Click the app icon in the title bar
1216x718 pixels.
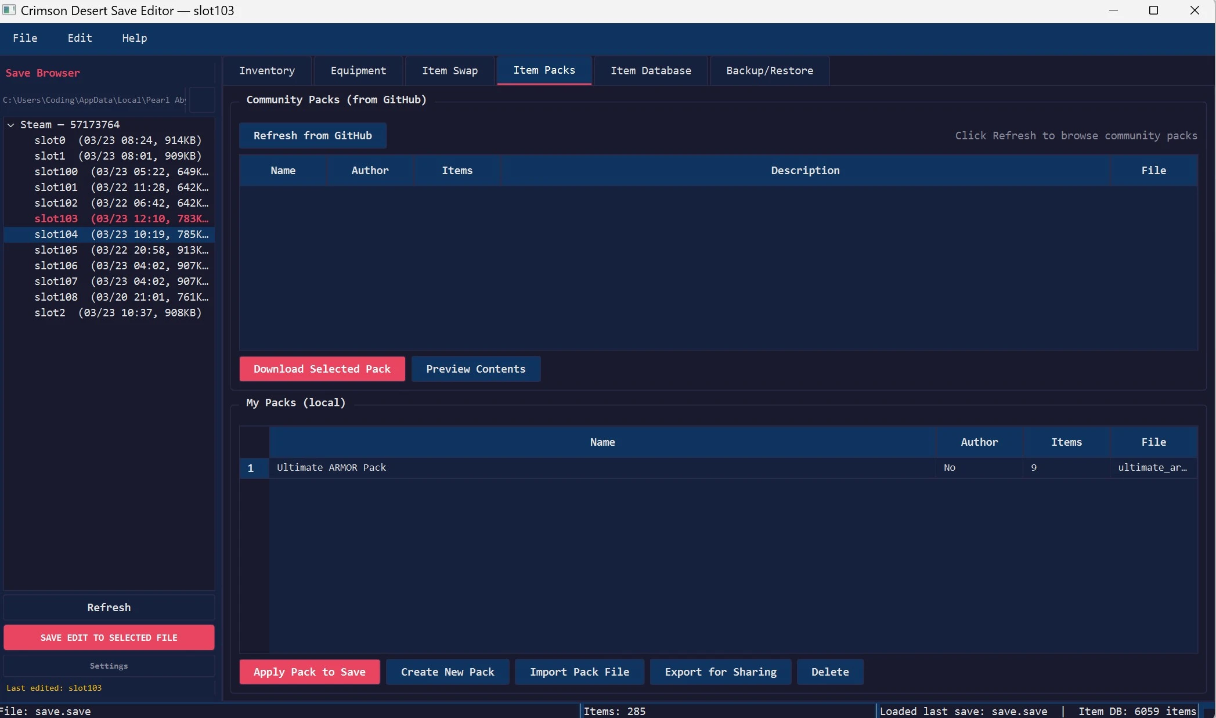9,10
